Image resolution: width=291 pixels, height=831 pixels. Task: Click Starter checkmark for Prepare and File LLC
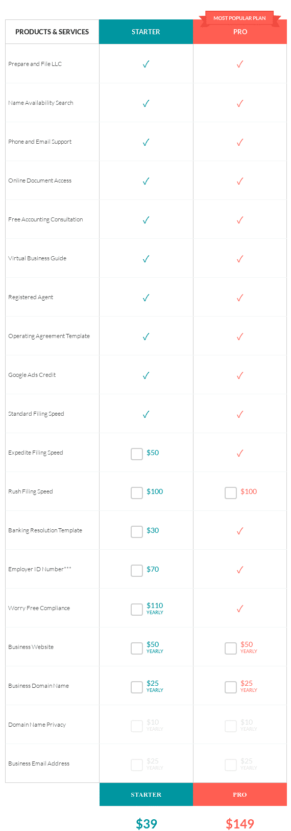146,64
